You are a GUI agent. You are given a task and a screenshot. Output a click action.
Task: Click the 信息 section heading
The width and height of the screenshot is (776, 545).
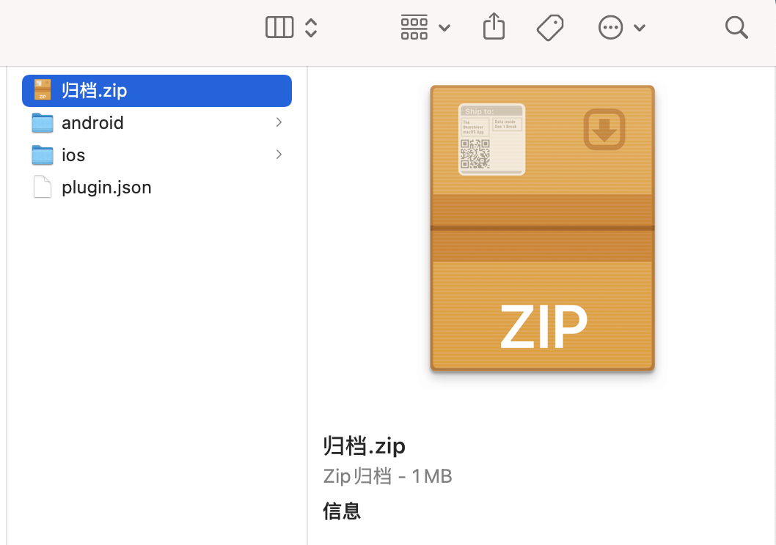coord(342,511)
